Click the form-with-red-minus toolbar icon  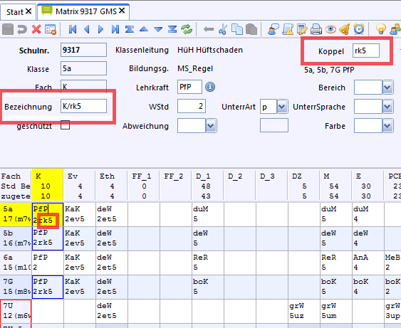coord(51,29)
